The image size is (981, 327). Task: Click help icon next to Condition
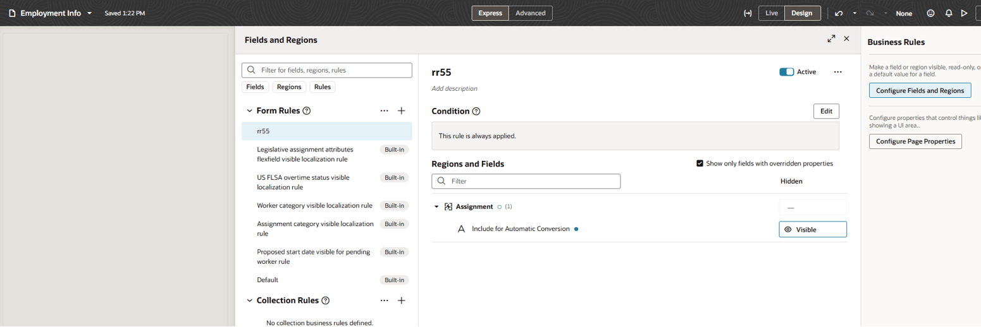click(x=476, y=112)
